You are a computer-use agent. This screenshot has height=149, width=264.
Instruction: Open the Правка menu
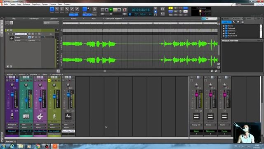coord(12,4)
